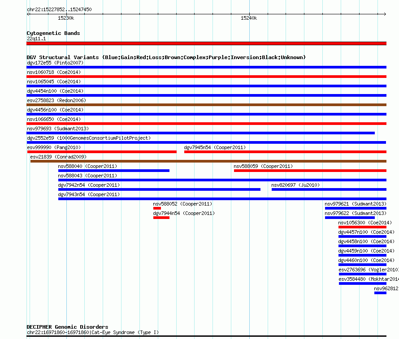
Task: Select nsv820697 (Ju2010) label
Action: coord(295,185)
